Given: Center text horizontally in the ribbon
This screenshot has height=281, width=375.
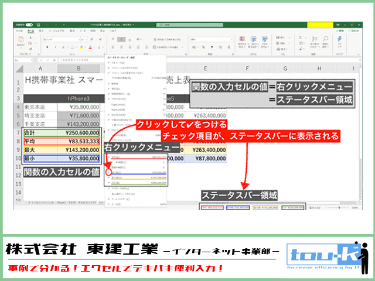Looking at the screenshot, I should [121, 47].
